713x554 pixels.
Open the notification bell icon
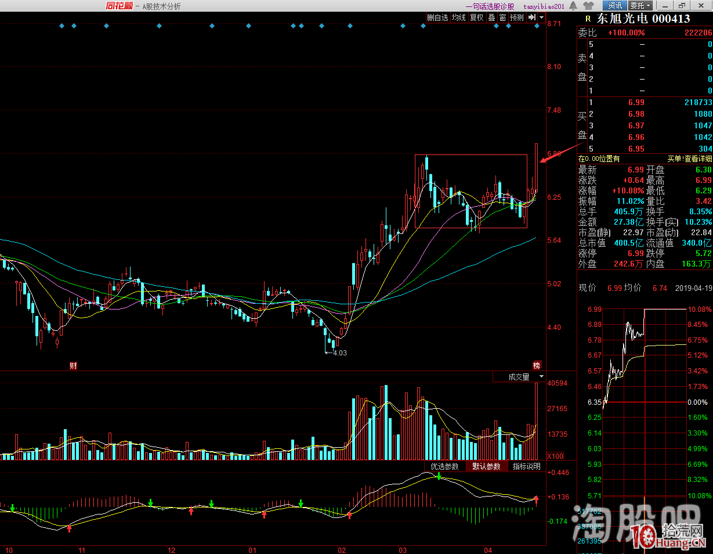(x=573, y=6)
